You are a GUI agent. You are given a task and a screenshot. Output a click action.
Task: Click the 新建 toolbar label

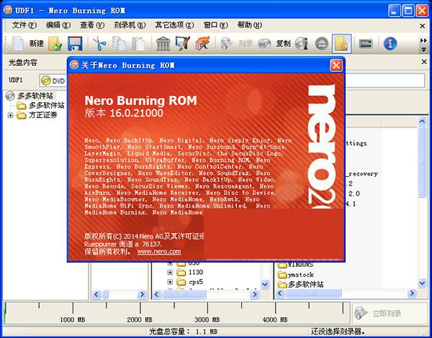point(37,43)
